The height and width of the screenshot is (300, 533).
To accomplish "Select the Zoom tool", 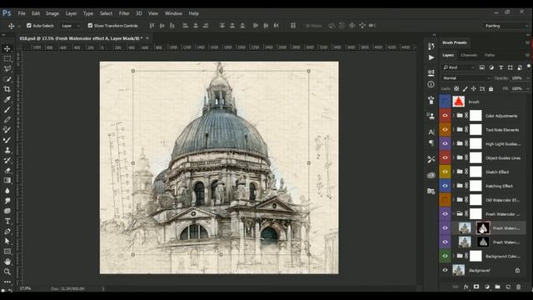I will pos(7,272).
